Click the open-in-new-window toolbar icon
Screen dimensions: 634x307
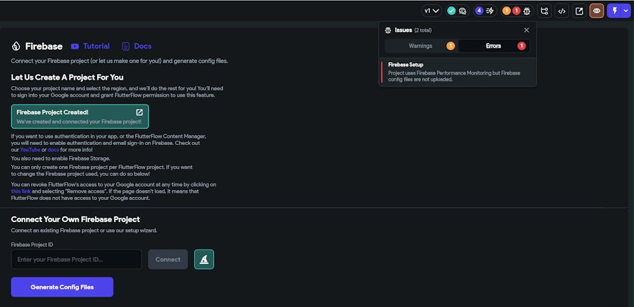pyautogui.click(x=579, y=11)
